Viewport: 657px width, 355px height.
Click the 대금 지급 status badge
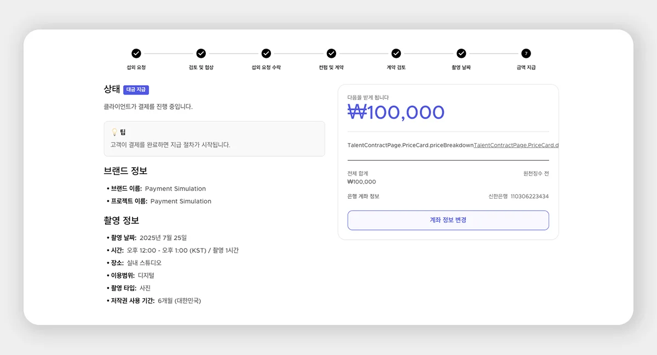point(136,90)
